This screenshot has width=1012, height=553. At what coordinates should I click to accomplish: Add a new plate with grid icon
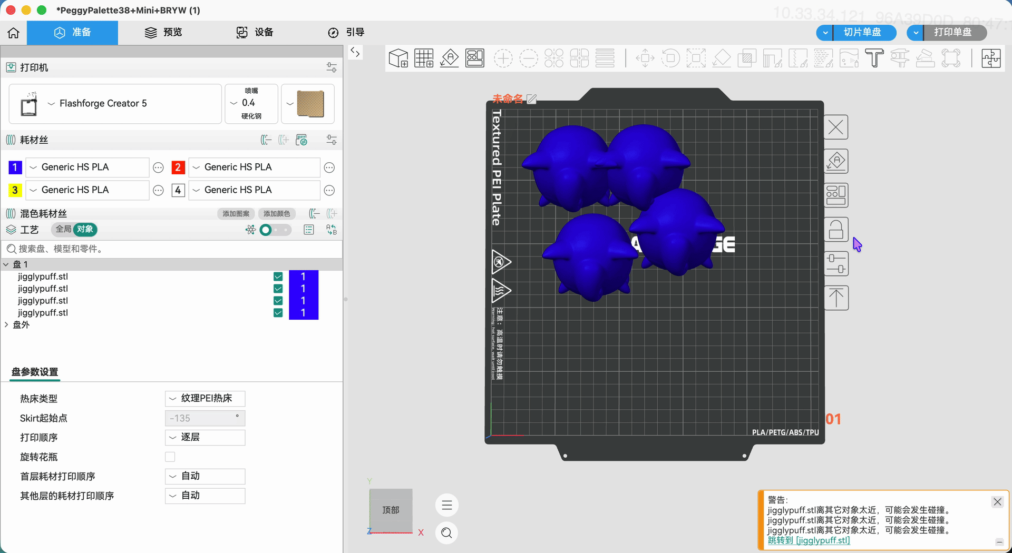click(x=424, y=58)
